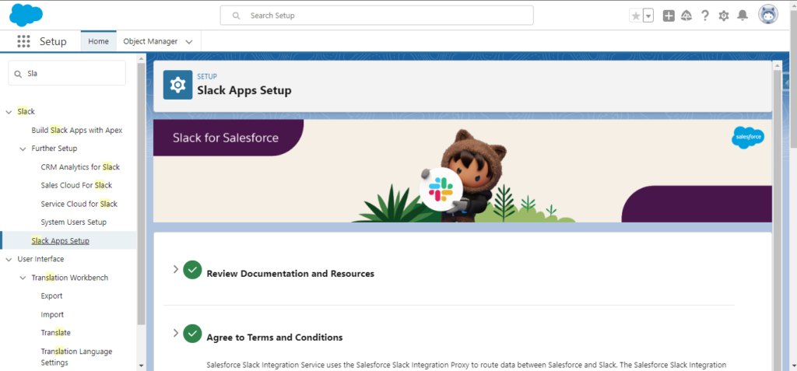
Task: Collapse the User Interface section
Action: [x=9, y=259]
